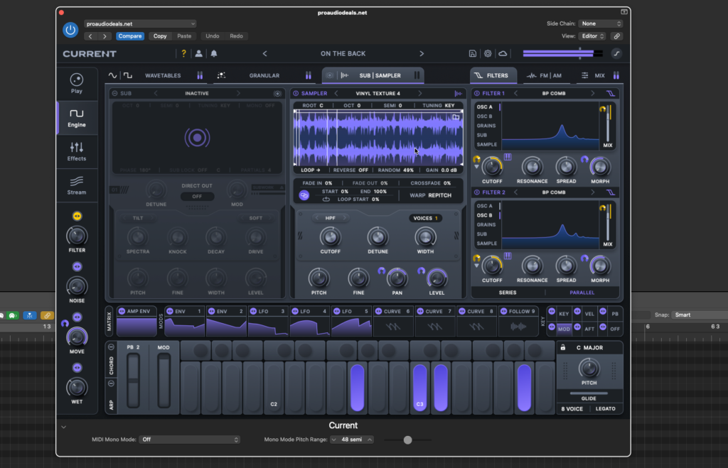Click the Paste button
Viewport: 728px width, 468px height.
184,36
